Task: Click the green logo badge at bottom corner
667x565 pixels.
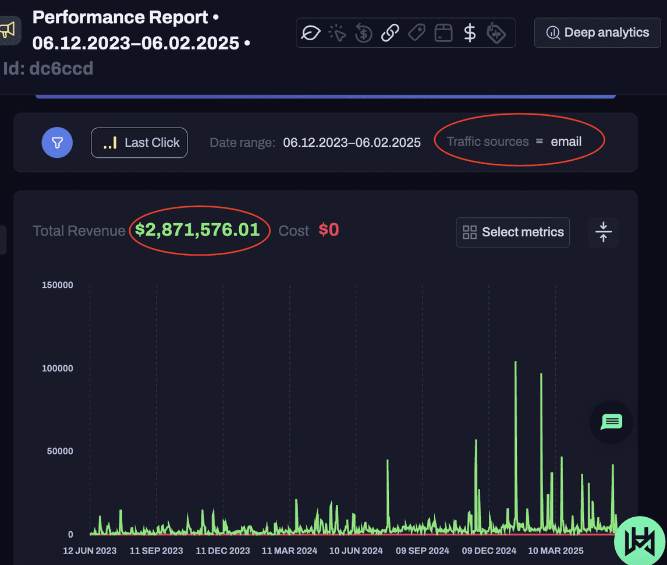Action: (641, 541)
